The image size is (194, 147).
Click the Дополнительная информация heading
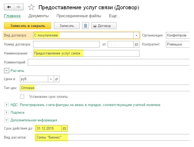(x=34, y=120)
